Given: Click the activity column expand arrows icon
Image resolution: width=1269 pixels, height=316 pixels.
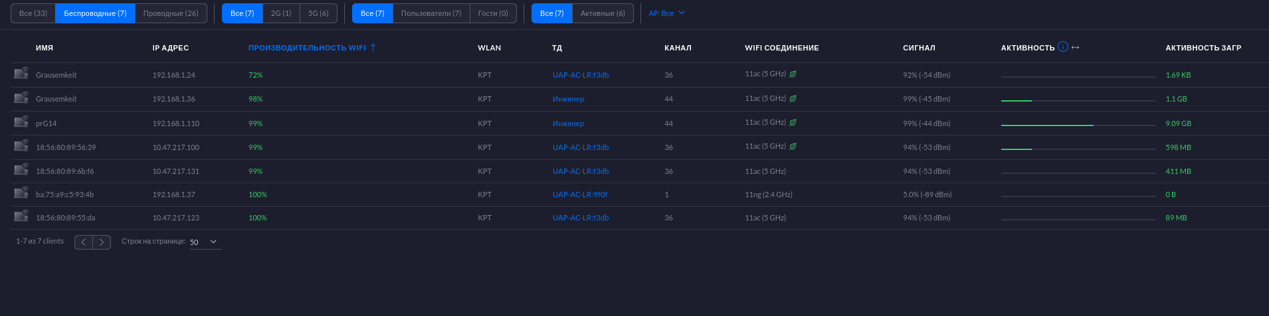Looking at the screenshot, I should [1076, 48].
